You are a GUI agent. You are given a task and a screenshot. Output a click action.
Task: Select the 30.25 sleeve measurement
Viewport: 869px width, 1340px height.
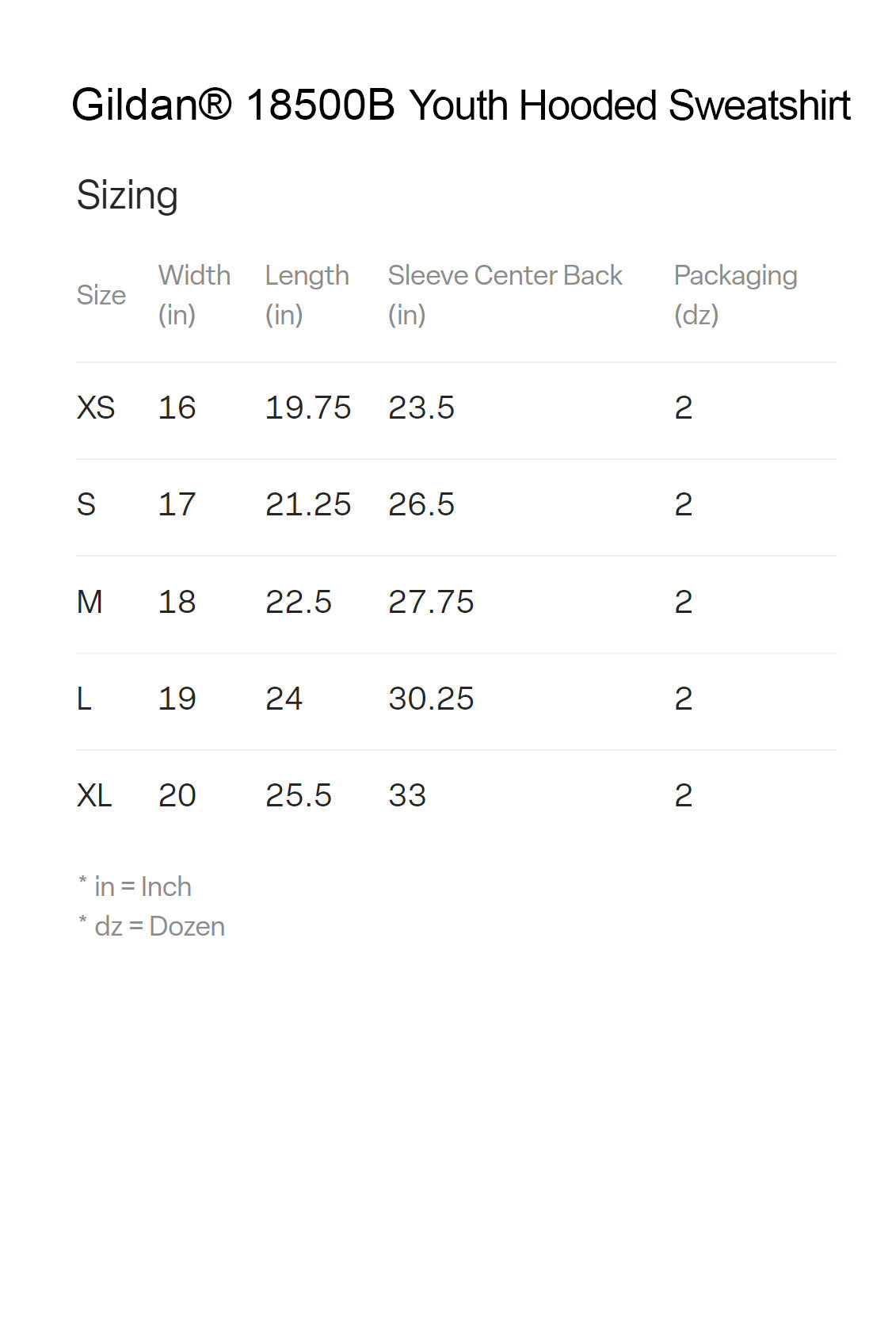431,699
